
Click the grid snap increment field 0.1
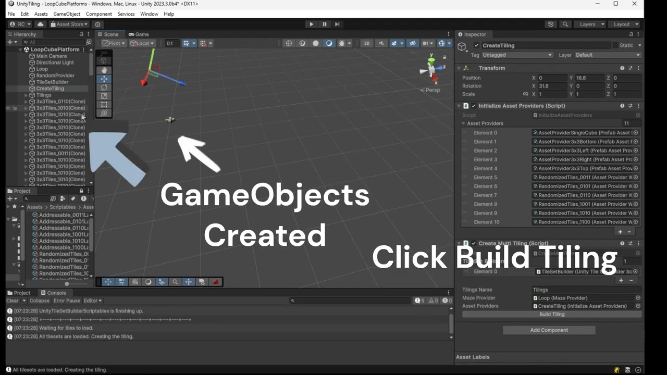click(171, 43)
